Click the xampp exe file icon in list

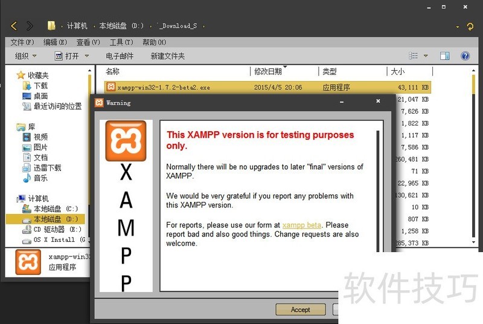111,87
